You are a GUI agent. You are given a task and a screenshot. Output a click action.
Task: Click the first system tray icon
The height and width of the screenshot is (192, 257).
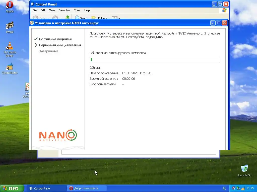(x=234, y=188)
